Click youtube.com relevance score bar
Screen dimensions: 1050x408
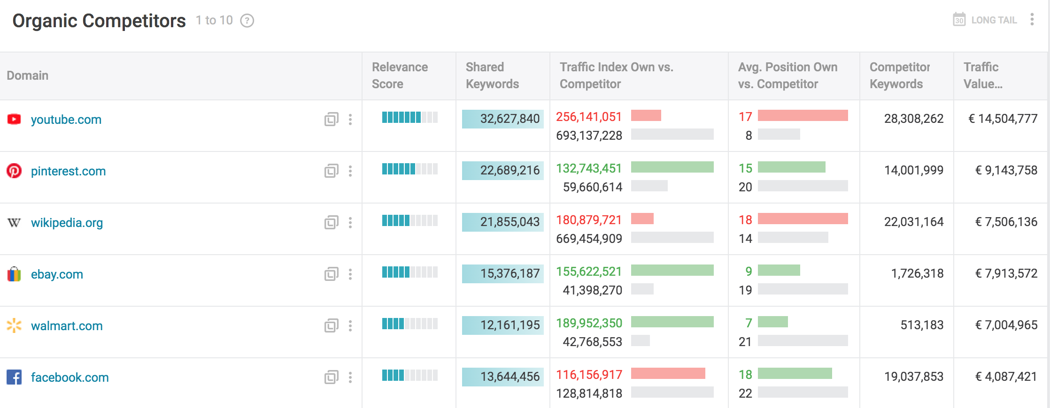(x=409, y=117)
